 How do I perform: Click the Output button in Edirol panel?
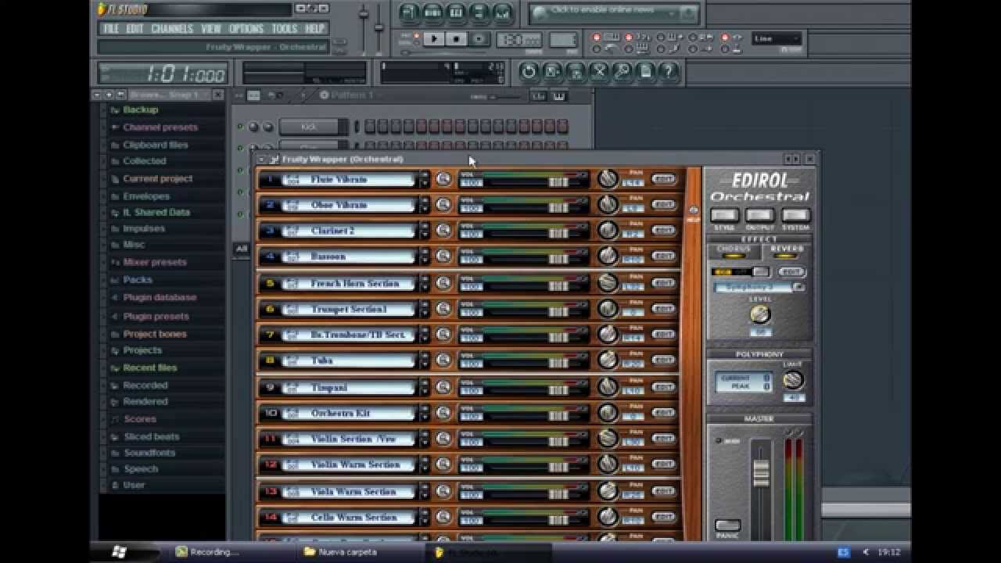coord(759,216)
